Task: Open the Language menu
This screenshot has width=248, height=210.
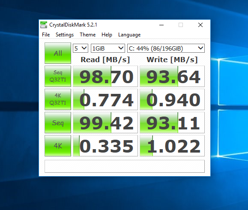Action: pyautogui.click(x=129, y=35)
